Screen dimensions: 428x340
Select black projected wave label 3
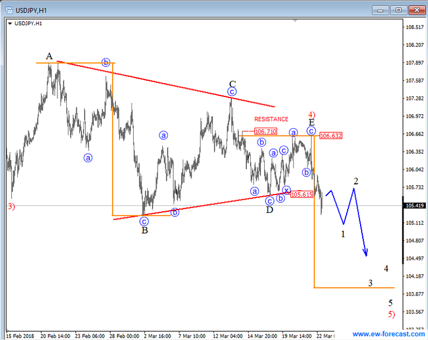[370, 283]
